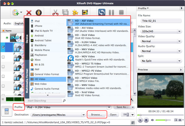Image resolution: width=185 pixels, height=126 pixels.
Task: Open the Video Quality dropdown
Action: 161,41
